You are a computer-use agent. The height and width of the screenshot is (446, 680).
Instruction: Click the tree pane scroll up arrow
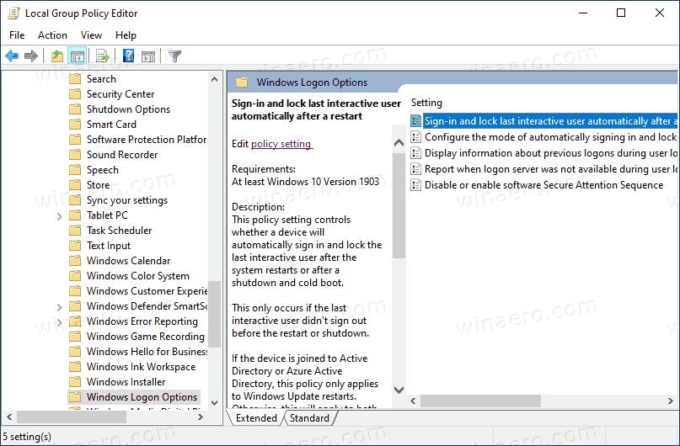point(214,79)
